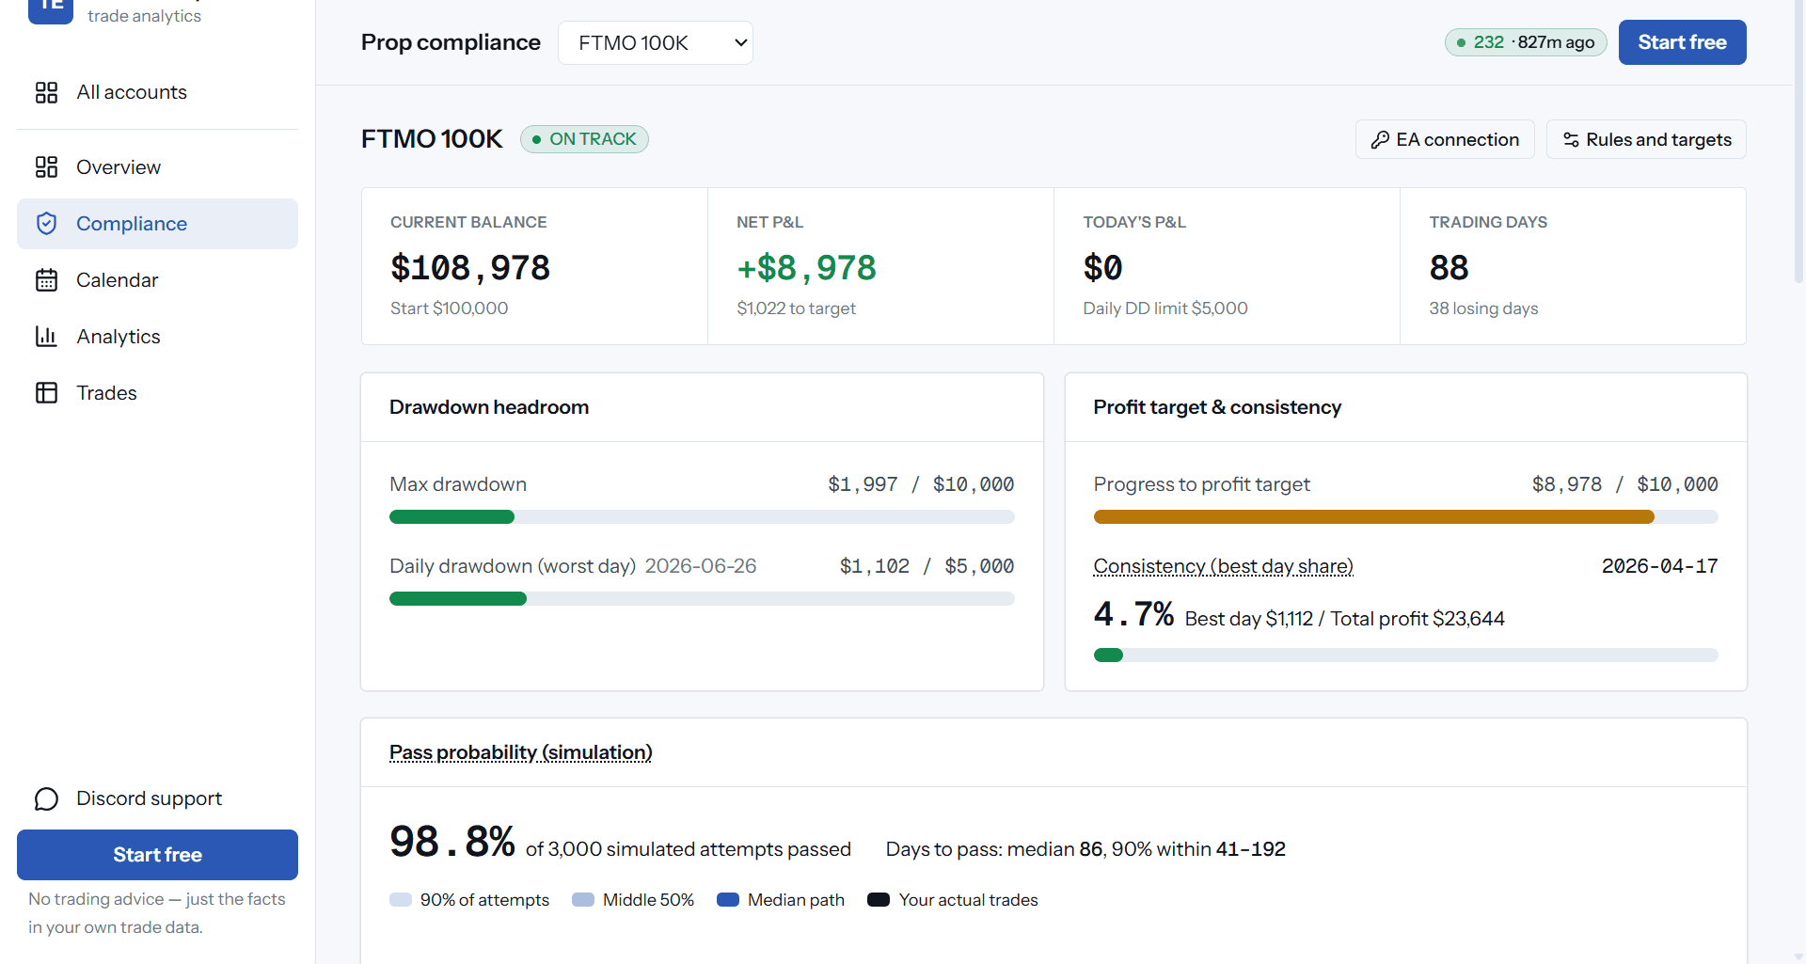
Task: Click the Profit target & consistency title
Action: point(1217,407)
